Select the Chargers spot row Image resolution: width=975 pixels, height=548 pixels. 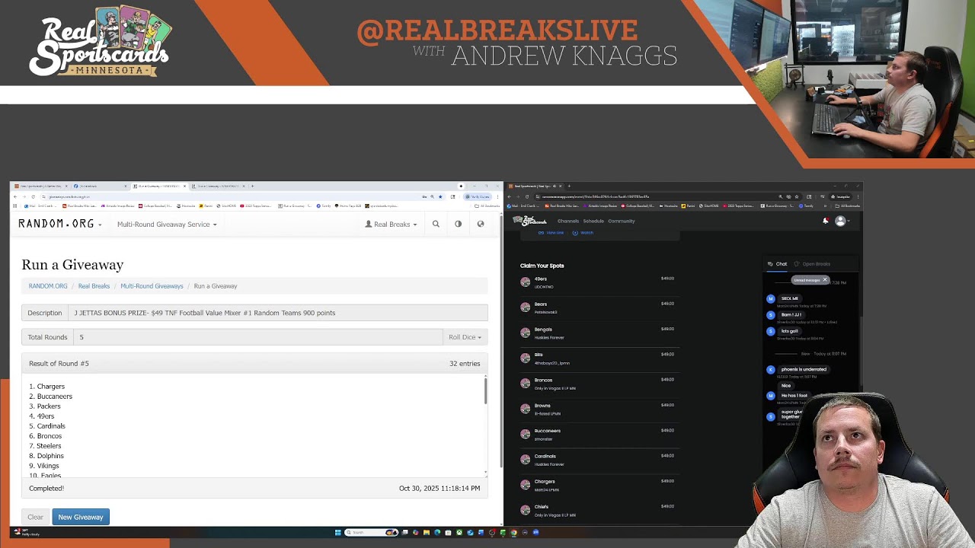[x=598, y=485]
